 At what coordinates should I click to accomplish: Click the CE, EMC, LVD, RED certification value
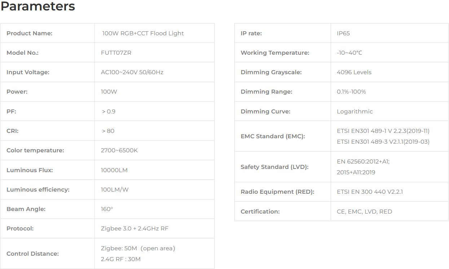click(x=365, y=211)
